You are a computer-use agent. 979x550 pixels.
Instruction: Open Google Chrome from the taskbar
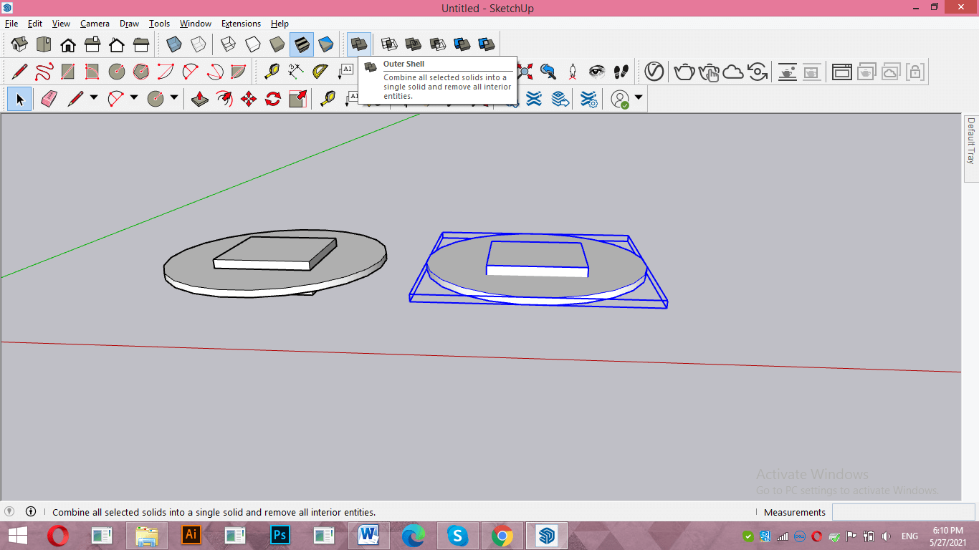point(502,535)
